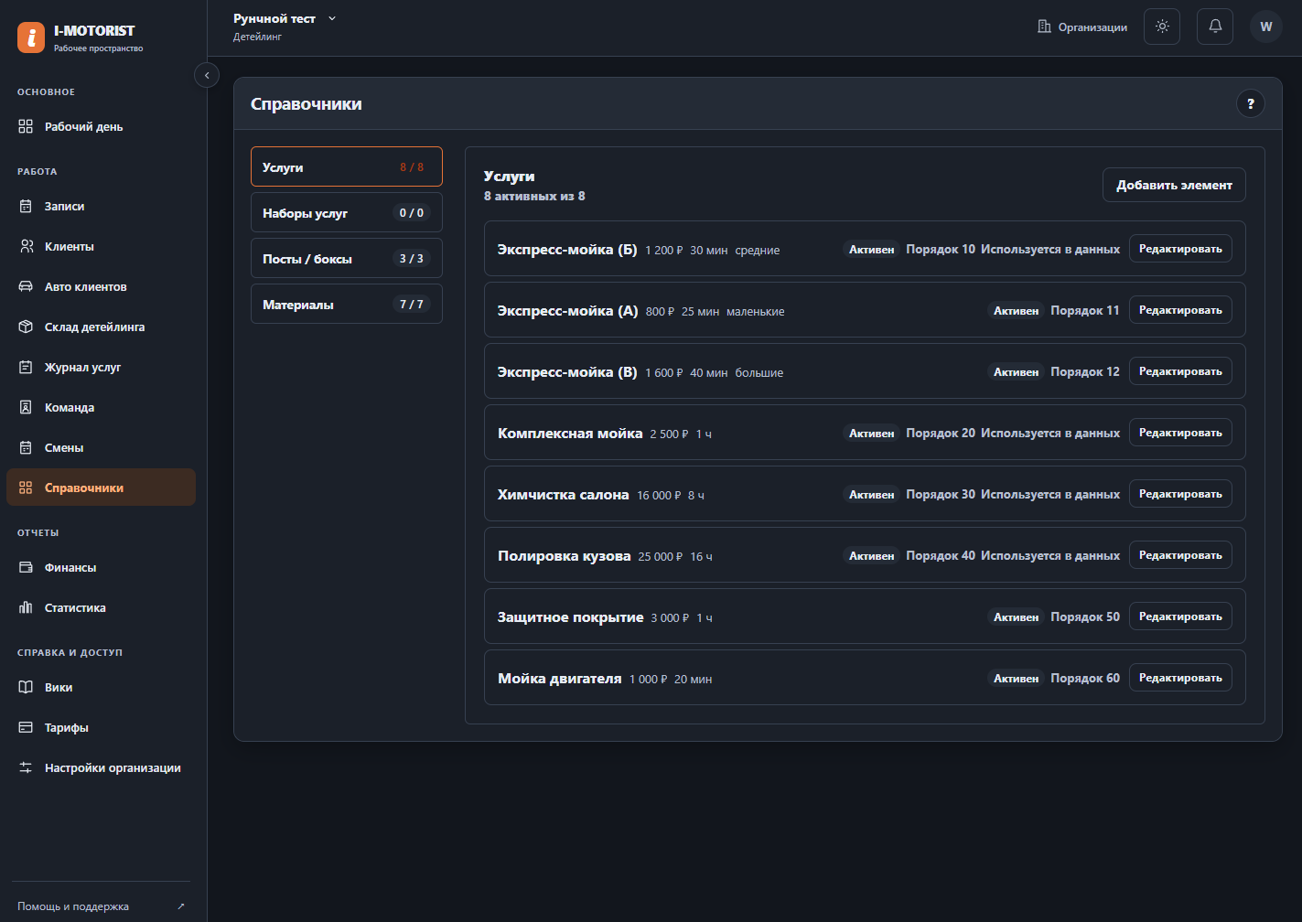Image resolution: width=1302 pixels, height=922 pixels.
Task: Click the Порядок 50 label
Action: tap(1085, 616)
